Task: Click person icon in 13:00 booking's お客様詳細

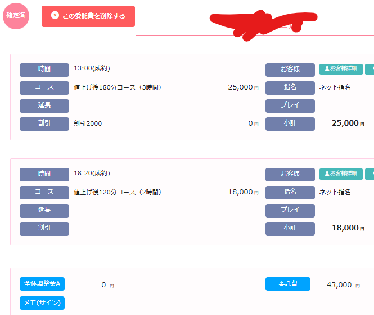Action: pyautogui.click(x=327, y=69)
